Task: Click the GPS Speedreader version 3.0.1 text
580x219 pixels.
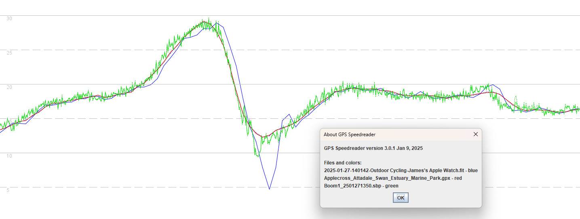Action: coord(373,148)
